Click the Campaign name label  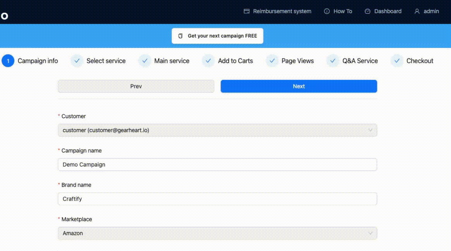click(81, 151)
